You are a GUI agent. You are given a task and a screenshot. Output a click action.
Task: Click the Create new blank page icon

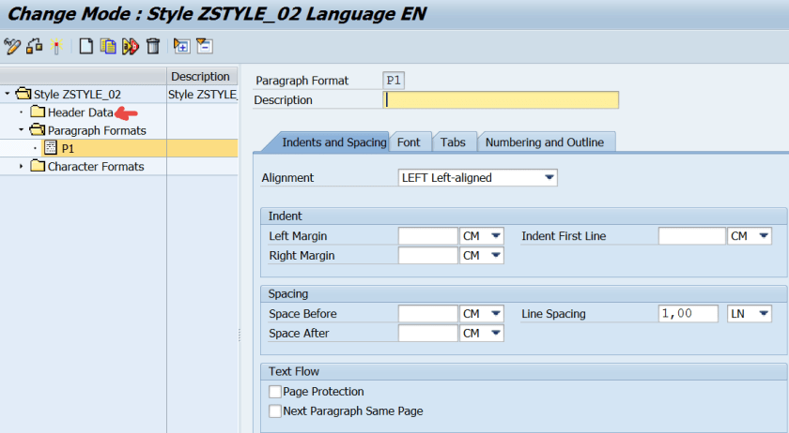pyautogui.click(x=85, y=46)
